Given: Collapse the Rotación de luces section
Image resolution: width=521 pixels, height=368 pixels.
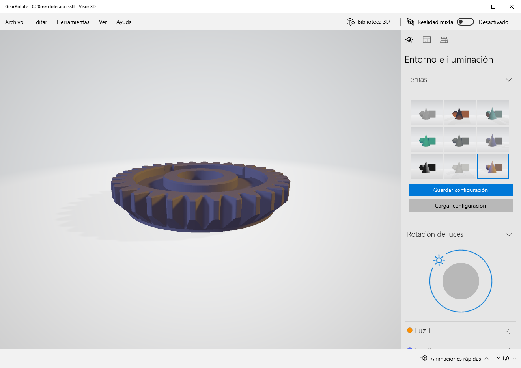Looking at the screenshot, I should (x=509, y=234).
